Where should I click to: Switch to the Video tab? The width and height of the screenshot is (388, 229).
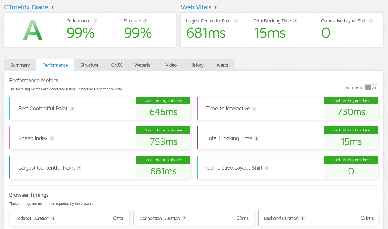(x=171, y=65)
